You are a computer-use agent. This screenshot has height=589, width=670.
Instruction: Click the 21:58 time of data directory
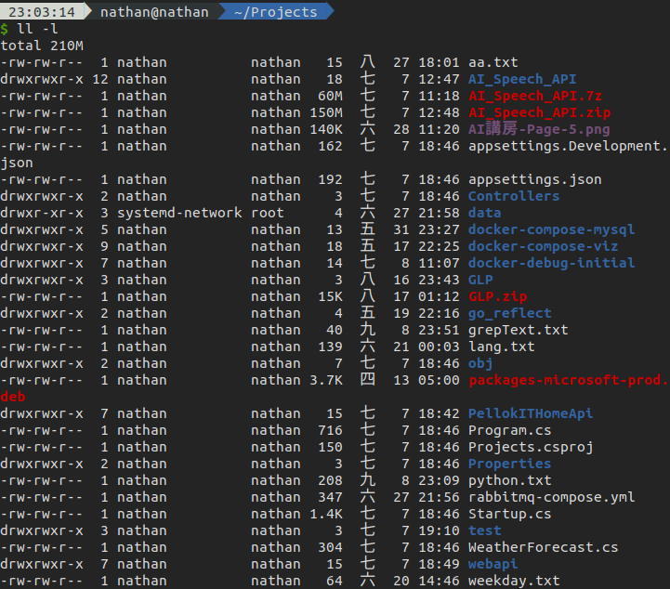pos(439,213)
